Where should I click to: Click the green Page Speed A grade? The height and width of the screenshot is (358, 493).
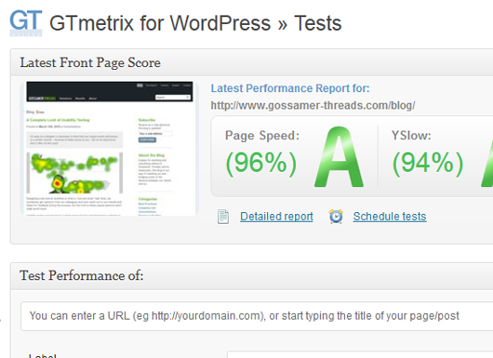[x=339, y=157]
